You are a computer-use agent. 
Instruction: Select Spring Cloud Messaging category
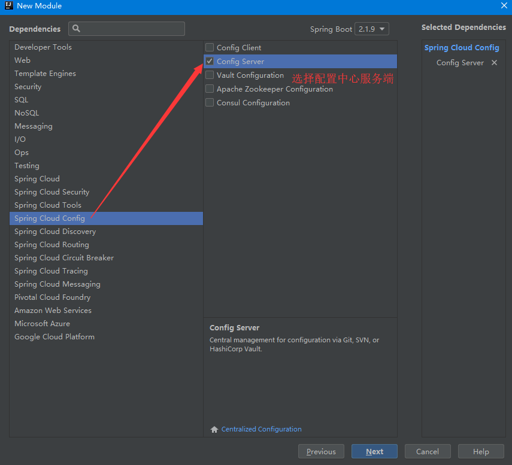tap(106, 284)
